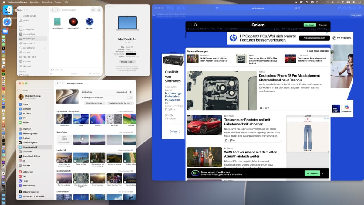This screenshot has width=364, height=205.
Task: Open the Wi-Fi status menu bar icon
Action: click(x=343, y=2)
